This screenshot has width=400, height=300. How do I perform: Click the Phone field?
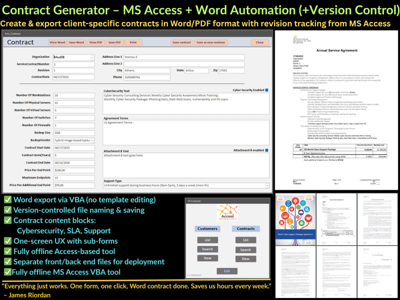click(147, 77)
